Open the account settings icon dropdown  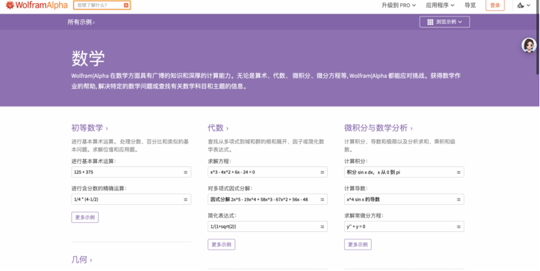tap(524, 5)
